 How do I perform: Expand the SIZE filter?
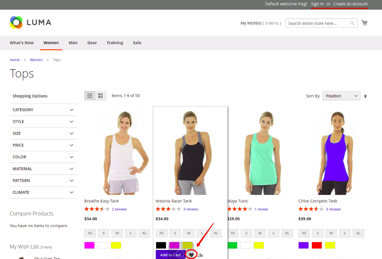point(43,133)
